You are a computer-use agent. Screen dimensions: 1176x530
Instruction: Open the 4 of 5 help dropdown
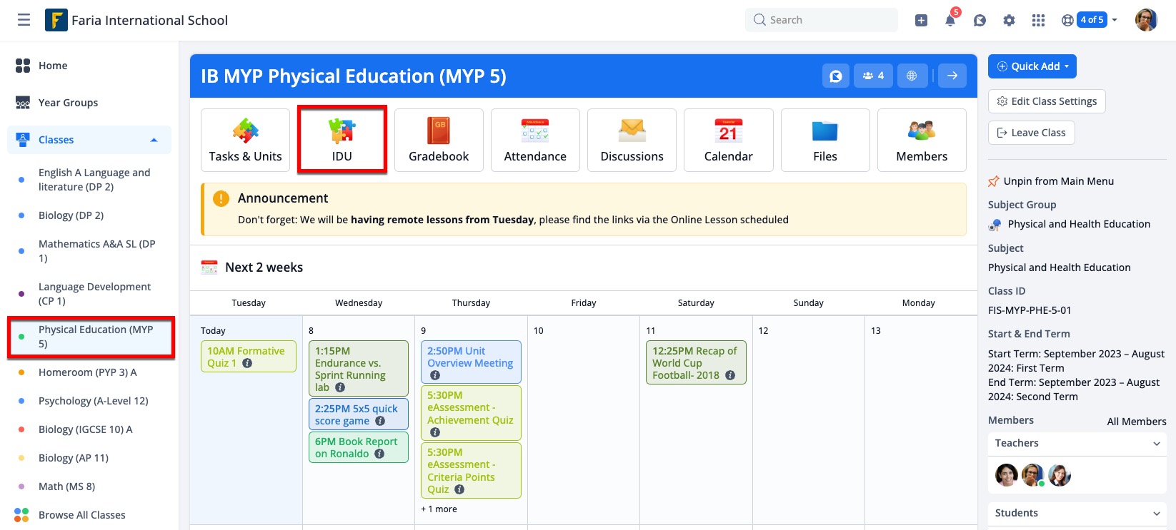click(1090, 20)
